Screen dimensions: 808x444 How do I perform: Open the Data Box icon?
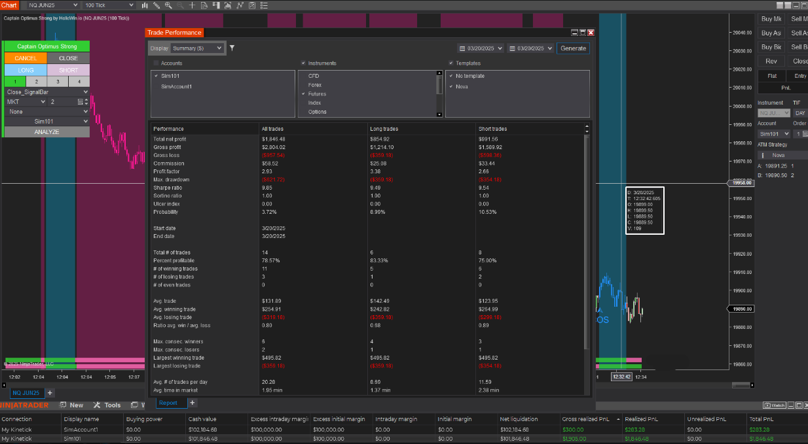(204, 5)
